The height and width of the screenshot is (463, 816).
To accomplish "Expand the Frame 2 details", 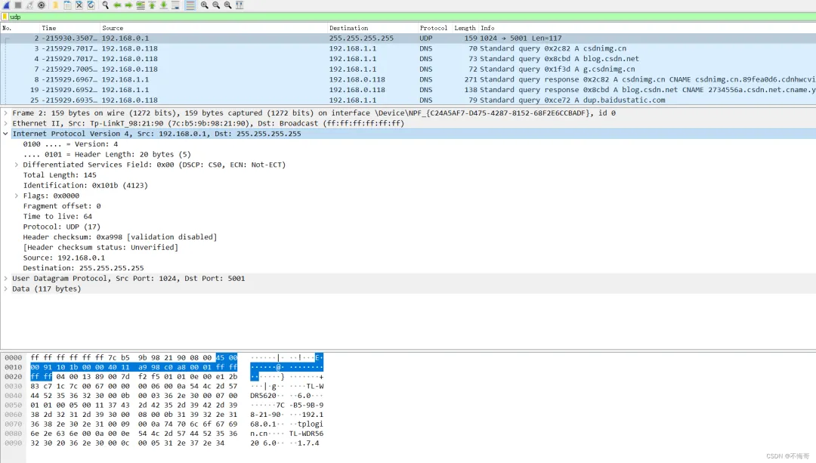I will pos(6,113).
